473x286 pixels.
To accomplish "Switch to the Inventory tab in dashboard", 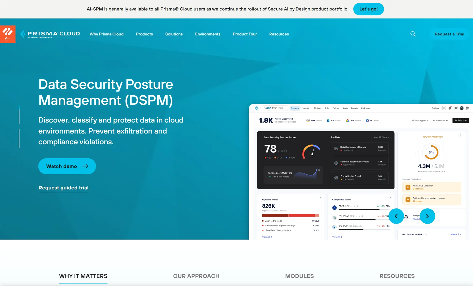I will pos(306,108).
